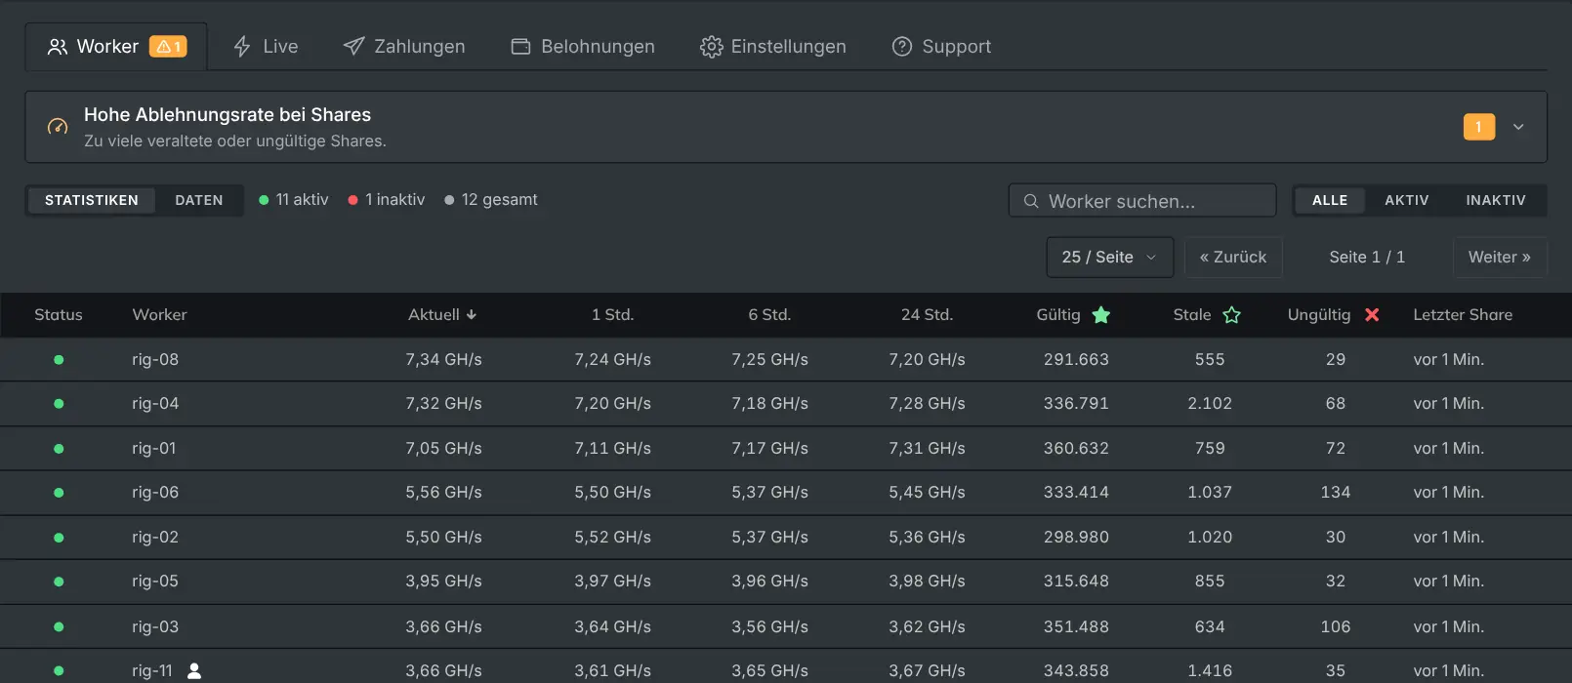Click the wallet Belohnungen icon
1572x683 pixels.
tap(521, 47)
